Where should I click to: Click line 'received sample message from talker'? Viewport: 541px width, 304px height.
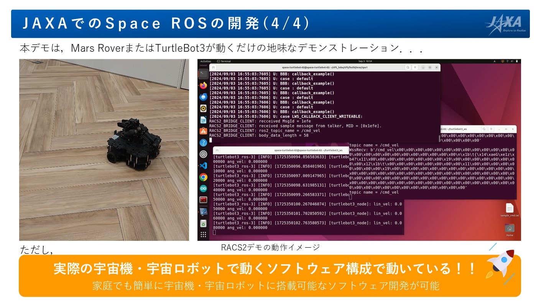tap(295, 126)
